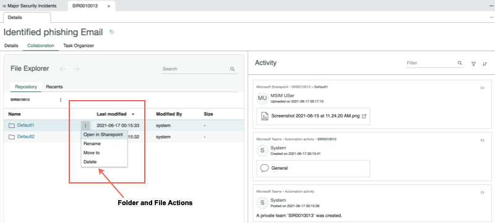This screenshot has width=495, height=223.
Task: Click the tag icon beside incident title
Action: click(112, 32)
